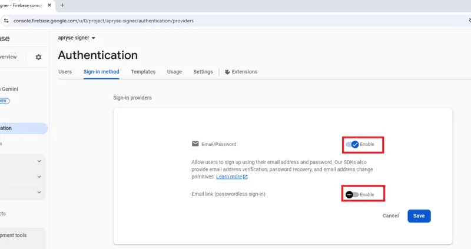Click the browser address bar URL
Image resolution: width=471 pixels, height=249 pixels.
point(104,21)
